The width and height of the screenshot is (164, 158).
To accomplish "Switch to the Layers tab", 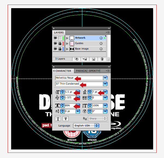I will tap(59, 33).
